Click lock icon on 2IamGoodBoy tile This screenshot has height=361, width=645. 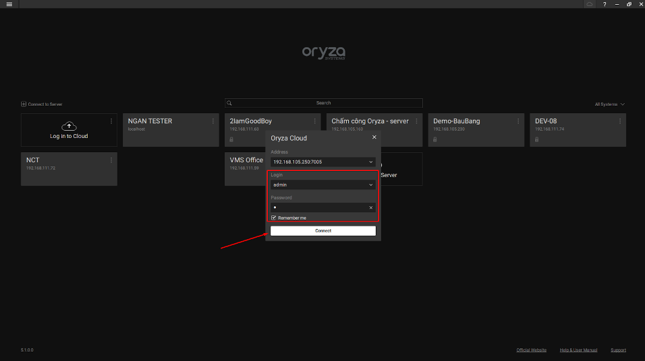(x=231, y=139)
